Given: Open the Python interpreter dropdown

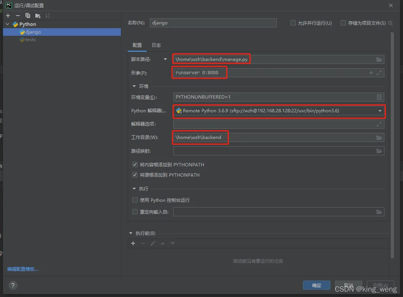Looking at the screenshot, I should 380,111.
